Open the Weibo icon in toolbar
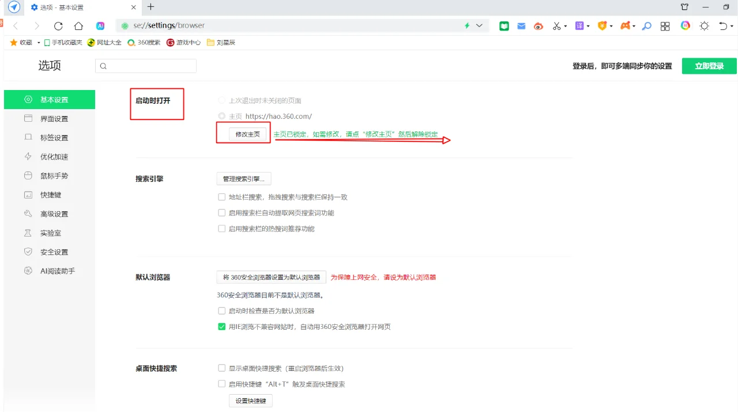 coord(539,26)
